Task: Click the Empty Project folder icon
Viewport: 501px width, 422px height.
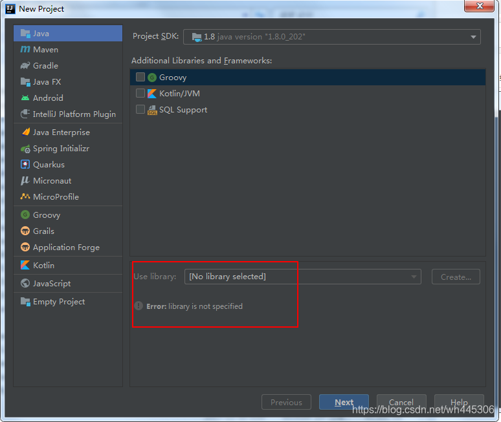Action: (x=25, y=301)
